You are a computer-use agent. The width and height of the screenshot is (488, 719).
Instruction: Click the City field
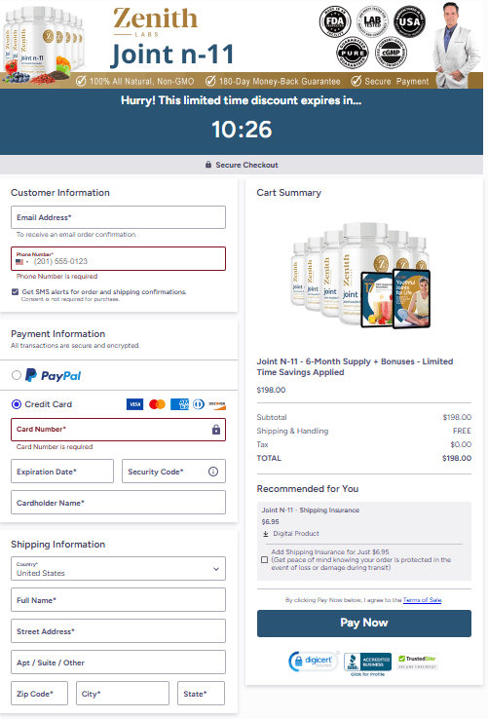coord(123,694)
